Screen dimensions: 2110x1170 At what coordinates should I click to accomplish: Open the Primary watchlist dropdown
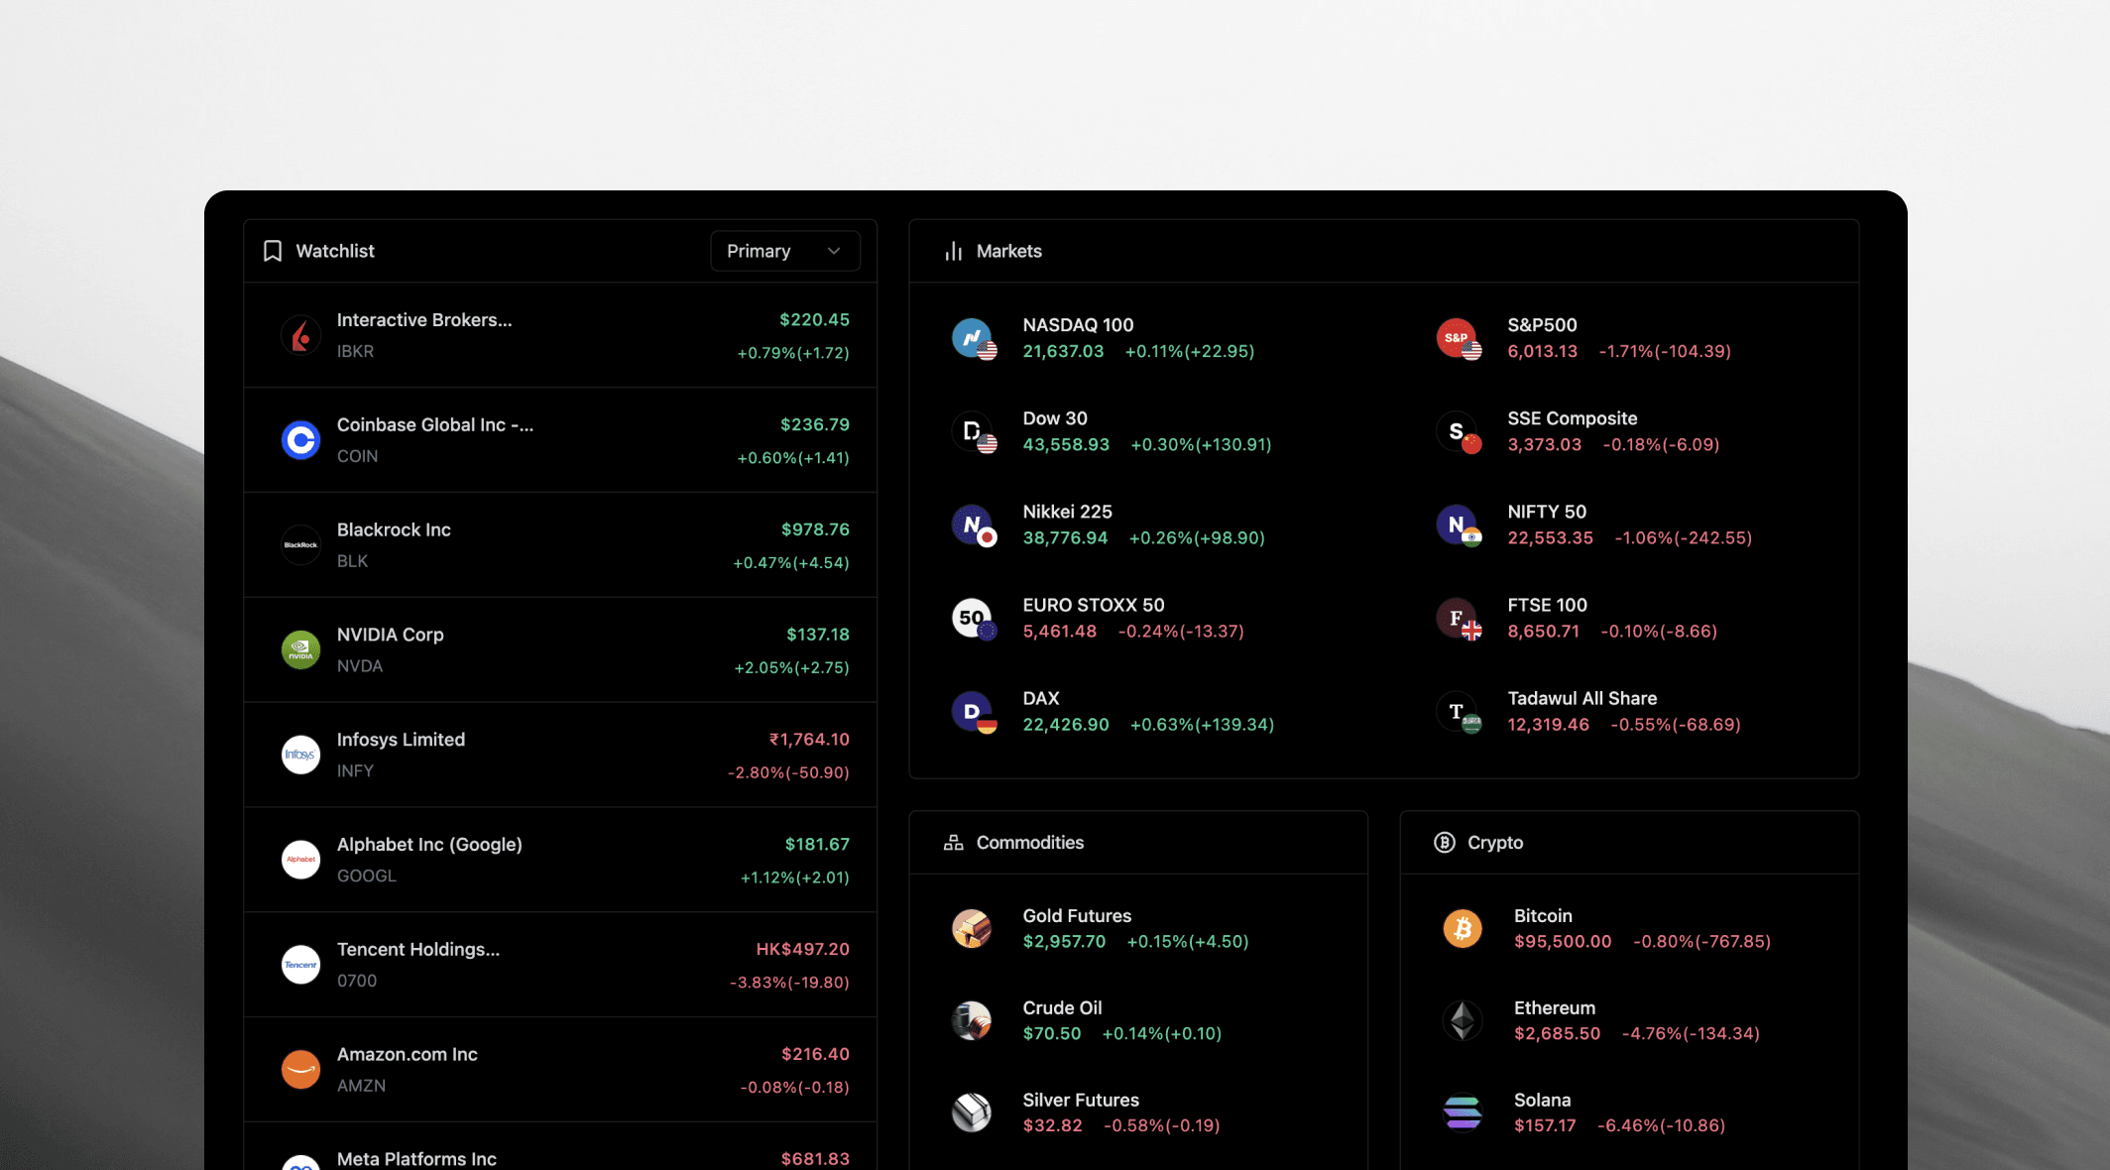coord(784,251)
